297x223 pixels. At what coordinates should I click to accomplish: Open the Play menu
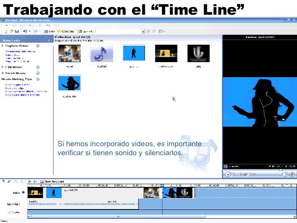[x=48, y=25]
